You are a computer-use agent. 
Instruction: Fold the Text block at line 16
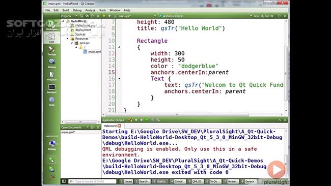tap(119, 79)
